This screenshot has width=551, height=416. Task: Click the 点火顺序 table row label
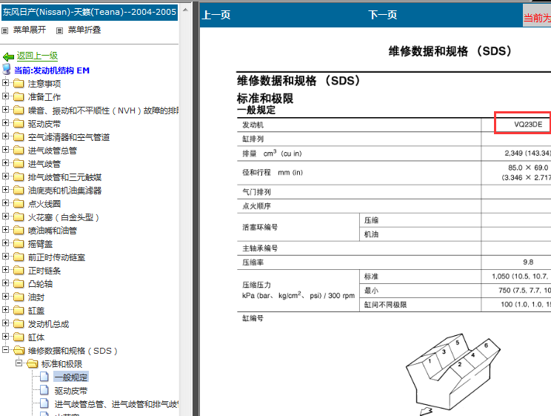pyautogui.click(x=256, y=206)
